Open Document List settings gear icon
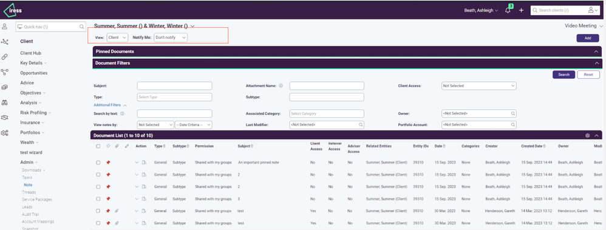The image size is (606, 230). [587, 136]
